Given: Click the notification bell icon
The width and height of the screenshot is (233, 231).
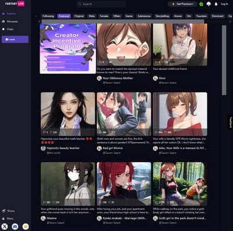Looking at the screenshot, I should (x=216, y=4).
